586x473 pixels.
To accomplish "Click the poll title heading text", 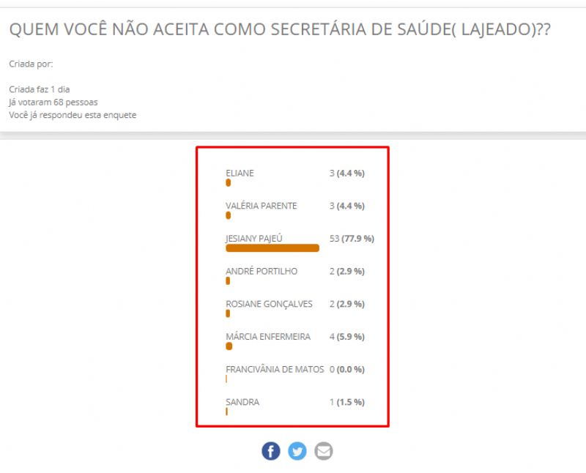I will (279, 30).
